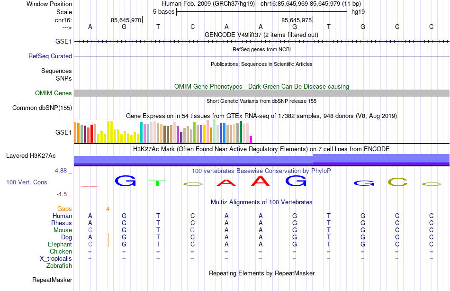This screenshot has height=291, width=450.
Task: Click the Gene Expression in 54 tissues title
Action: pos(261,116)
